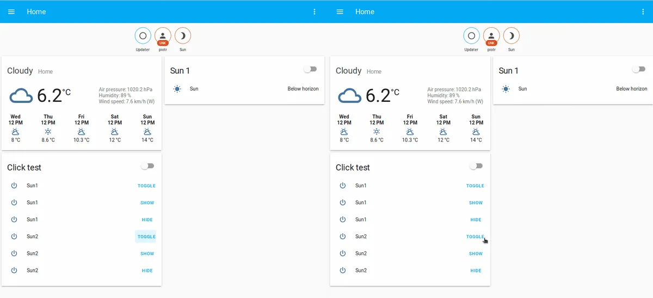Image resolution: width=653 pixels, height=298 pixels.
Task: Click SHOW button for Sun2 in right panel
Action: pos(476,253)
